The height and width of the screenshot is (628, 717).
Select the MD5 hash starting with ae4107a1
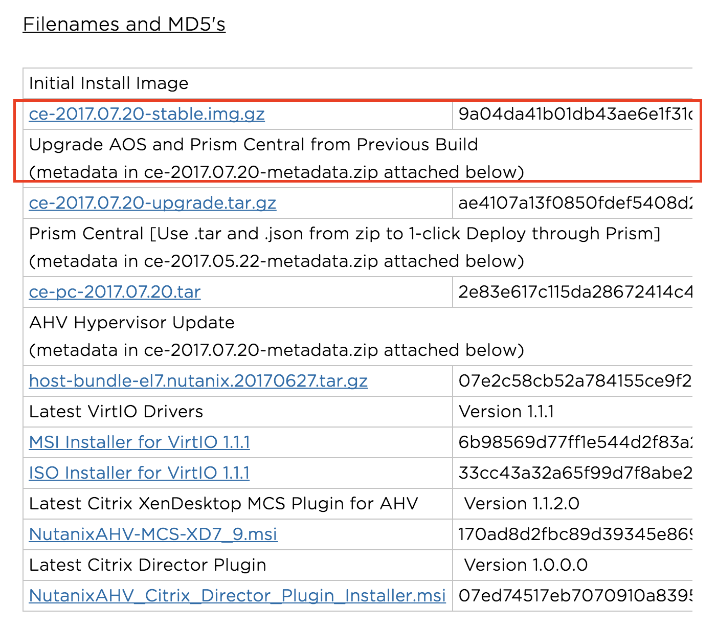[x=575, y=203]
